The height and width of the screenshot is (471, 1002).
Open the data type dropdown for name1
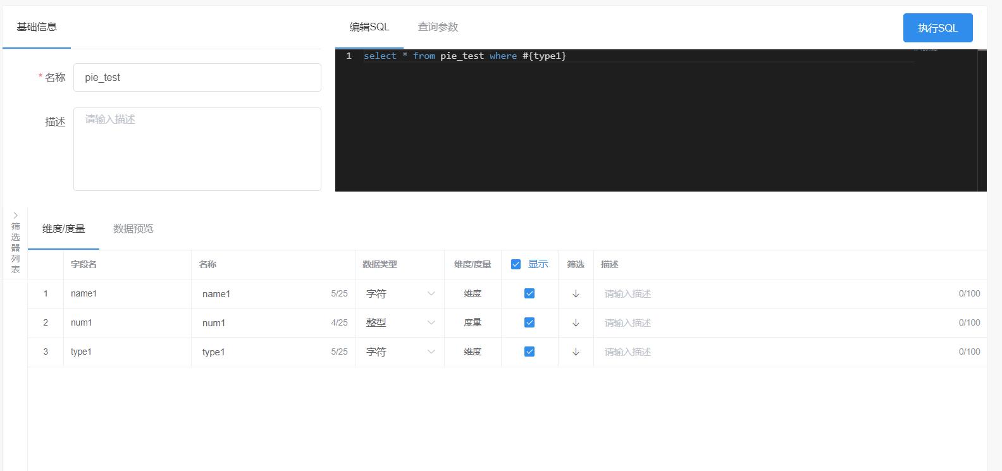click(400, 293)
